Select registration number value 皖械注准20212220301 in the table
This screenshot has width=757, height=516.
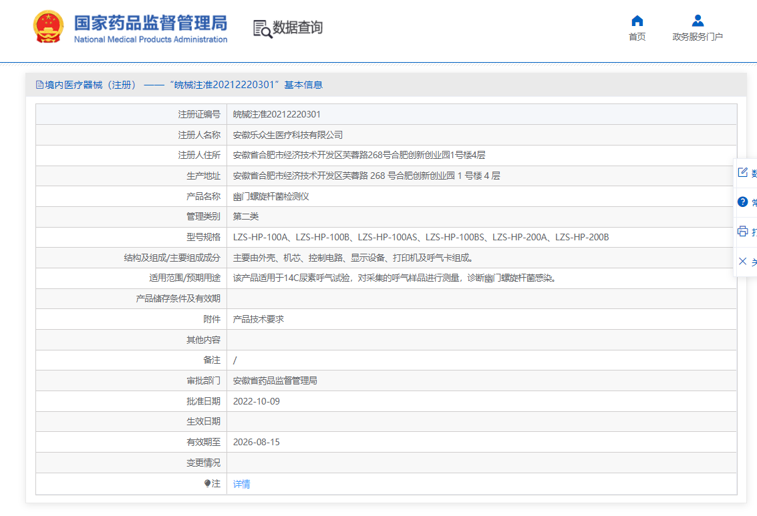click(x=277, y=114)
